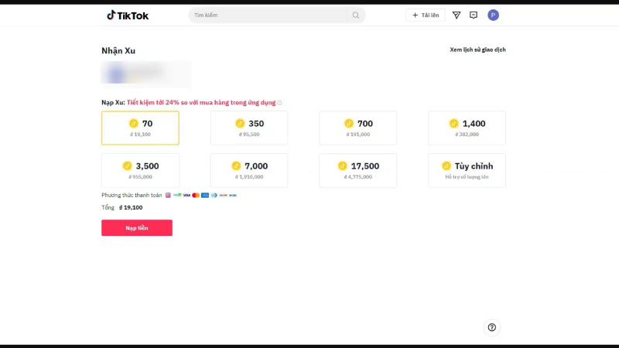
Task: Open the messages paper plane icon
Action: [457, 15]
